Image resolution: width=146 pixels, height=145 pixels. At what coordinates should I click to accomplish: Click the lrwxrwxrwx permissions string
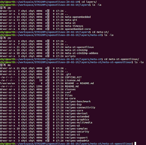pyautogui.click(x=8, y=83)
